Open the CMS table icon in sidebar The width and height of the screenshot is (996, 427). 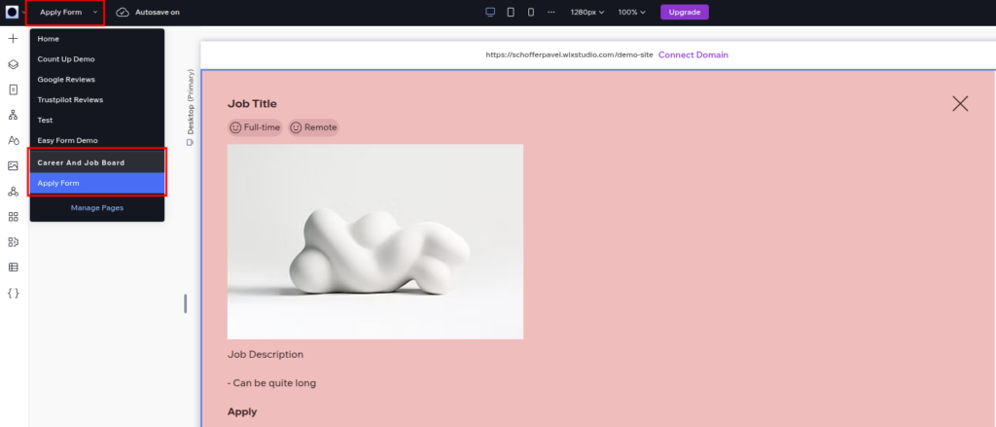point(13,267)
